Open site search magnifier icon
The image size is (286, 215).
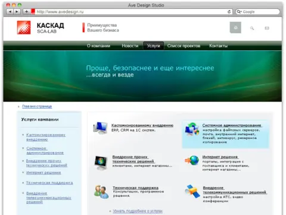pos(252,28)
